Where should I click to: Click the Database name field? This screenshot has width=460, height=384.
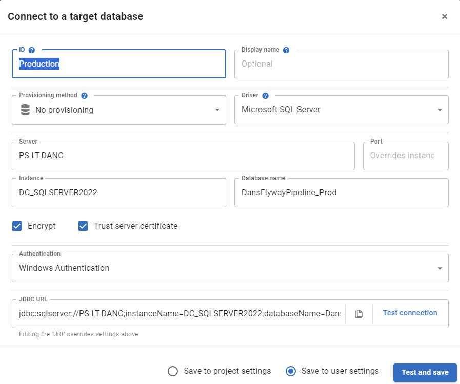pos(342,193)
